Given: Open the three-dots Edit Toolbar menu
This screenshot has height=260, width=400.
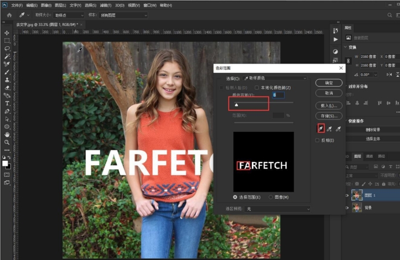Looking at the screenshot, I should 7,150.
